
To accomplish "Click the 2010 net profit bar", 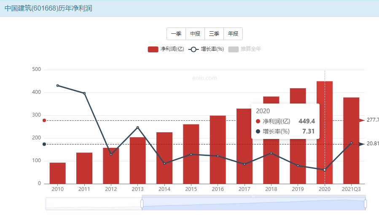I will tap(57, 173).
